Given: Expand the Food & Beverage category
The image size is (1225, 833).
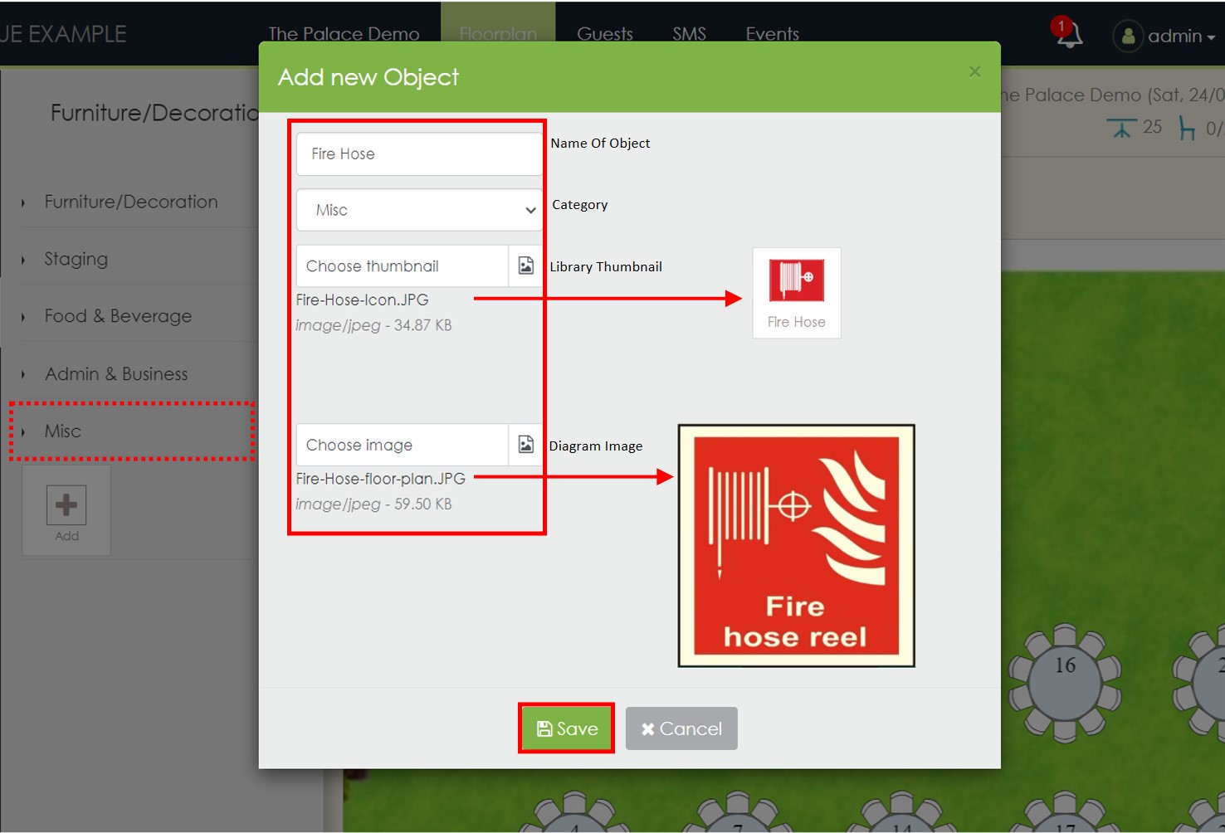Looking at the screenshot, I should tap(118, 316).
